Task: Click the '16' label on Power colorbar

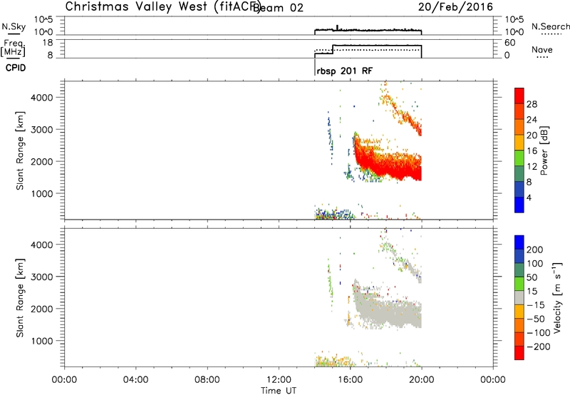Action: point(532,151)
